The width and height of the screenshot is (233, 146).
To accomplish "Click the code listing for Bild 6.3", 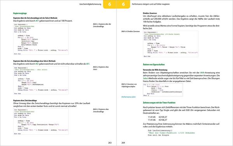I will (x=41, y=122).
